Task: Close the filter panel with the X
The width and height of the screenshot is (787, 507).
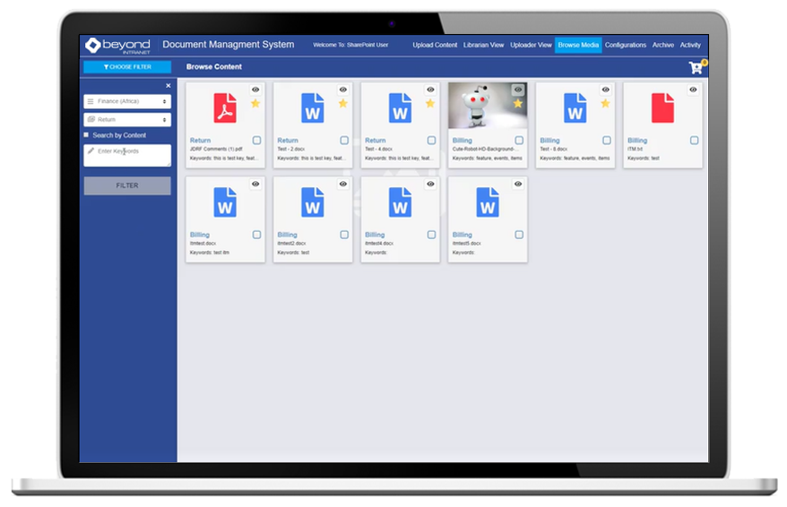Action: click(169, 86)
